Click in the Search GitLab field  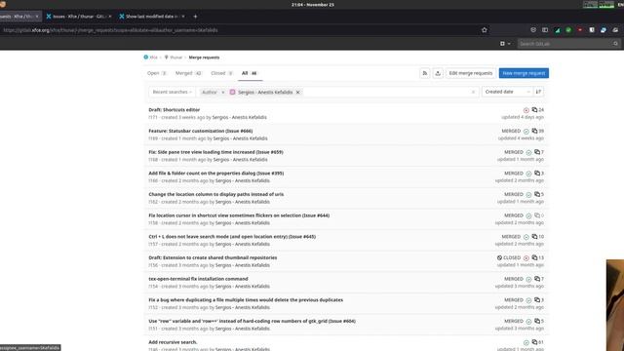click(x=565, y=43)
